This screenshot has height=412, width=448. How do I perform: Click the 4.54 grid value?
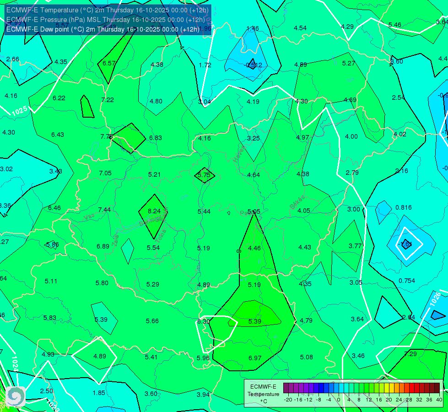coord(300,28)
